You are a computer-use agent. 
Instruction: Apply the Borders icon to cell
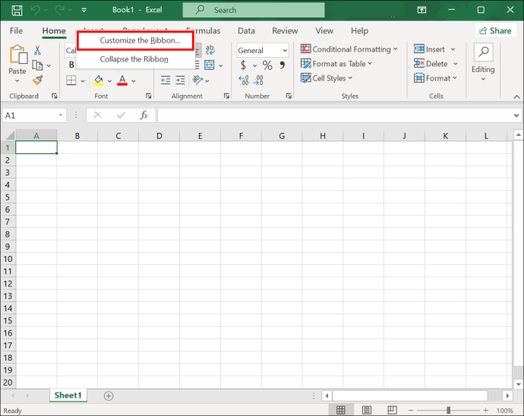(71, 80)
